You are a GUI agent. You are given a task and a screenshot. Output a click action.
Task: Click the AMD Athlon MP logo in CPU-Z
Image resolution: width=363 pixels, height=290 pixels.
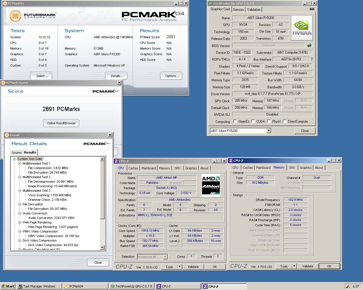click(211, 186)
